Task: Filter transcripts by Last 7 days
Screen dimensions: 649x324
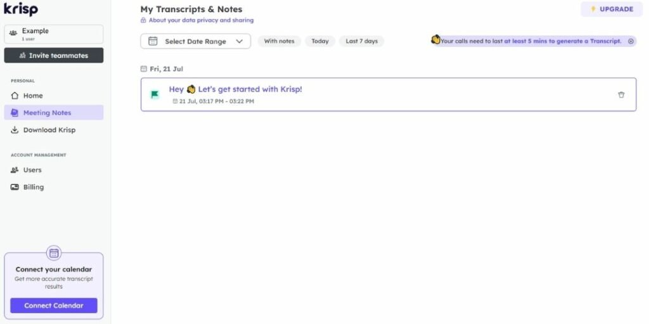Action: coord(362,41)
